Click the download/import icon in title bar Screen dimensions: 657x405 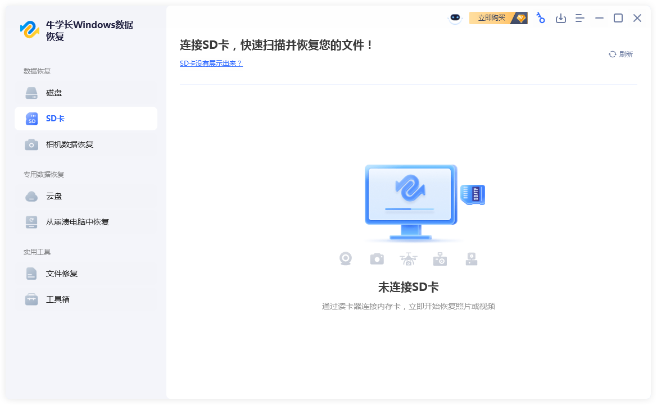560,19
